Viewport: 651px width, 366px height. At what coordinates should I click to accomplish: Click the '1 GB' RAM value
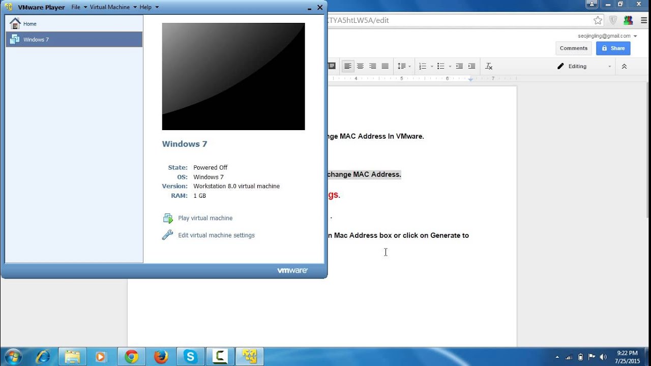199,196
